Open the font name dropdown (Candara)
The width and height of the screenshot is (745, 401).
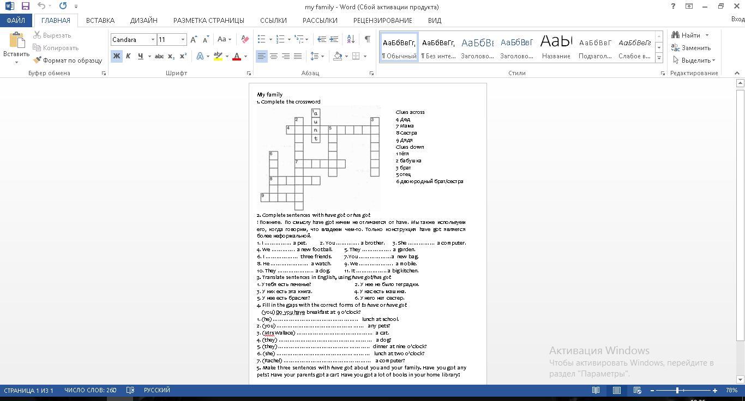point(153,39)
